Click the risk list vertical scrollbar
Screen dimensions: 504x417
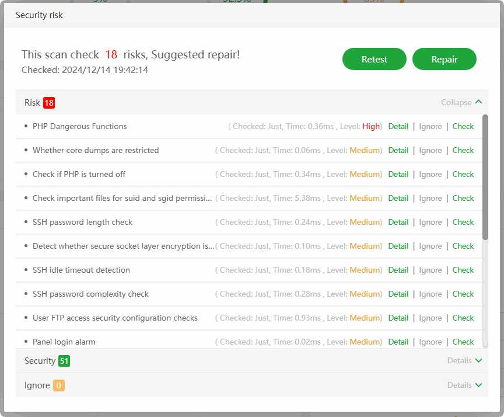tap(485, 177)
